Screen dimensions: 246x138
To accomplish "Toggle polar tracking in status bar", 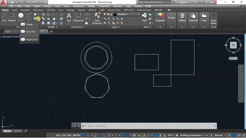I will tap(109, 135).
